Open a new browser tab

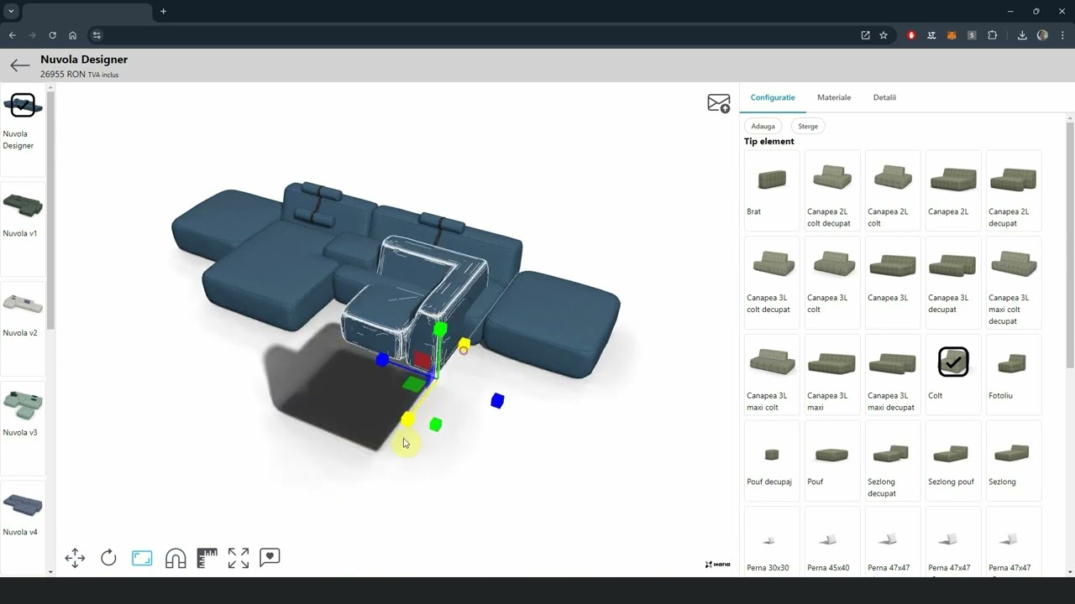coord(163,12)
